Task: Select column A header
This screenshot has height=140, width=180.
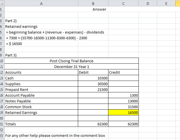Action: [x=41, y=4]
